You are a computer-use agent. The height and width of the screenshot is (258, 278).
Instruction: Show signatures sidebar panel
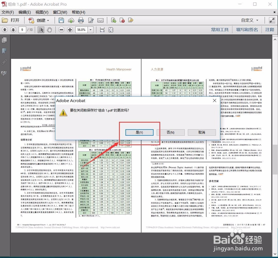[4, 73]
